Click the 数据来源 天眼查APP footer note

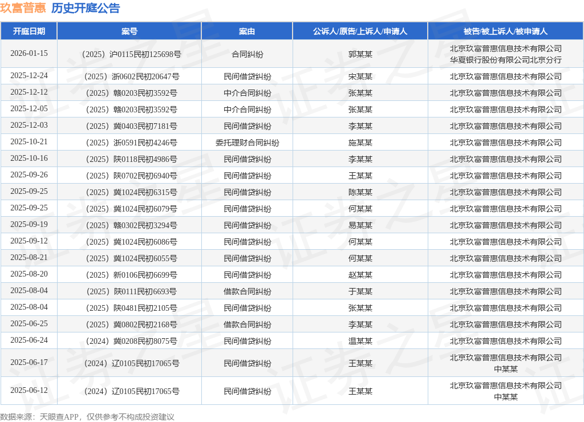click(x=87, y=417)
